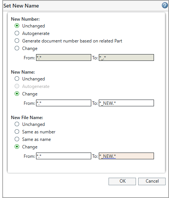Click the New Number From field

[x=63, y=57]
